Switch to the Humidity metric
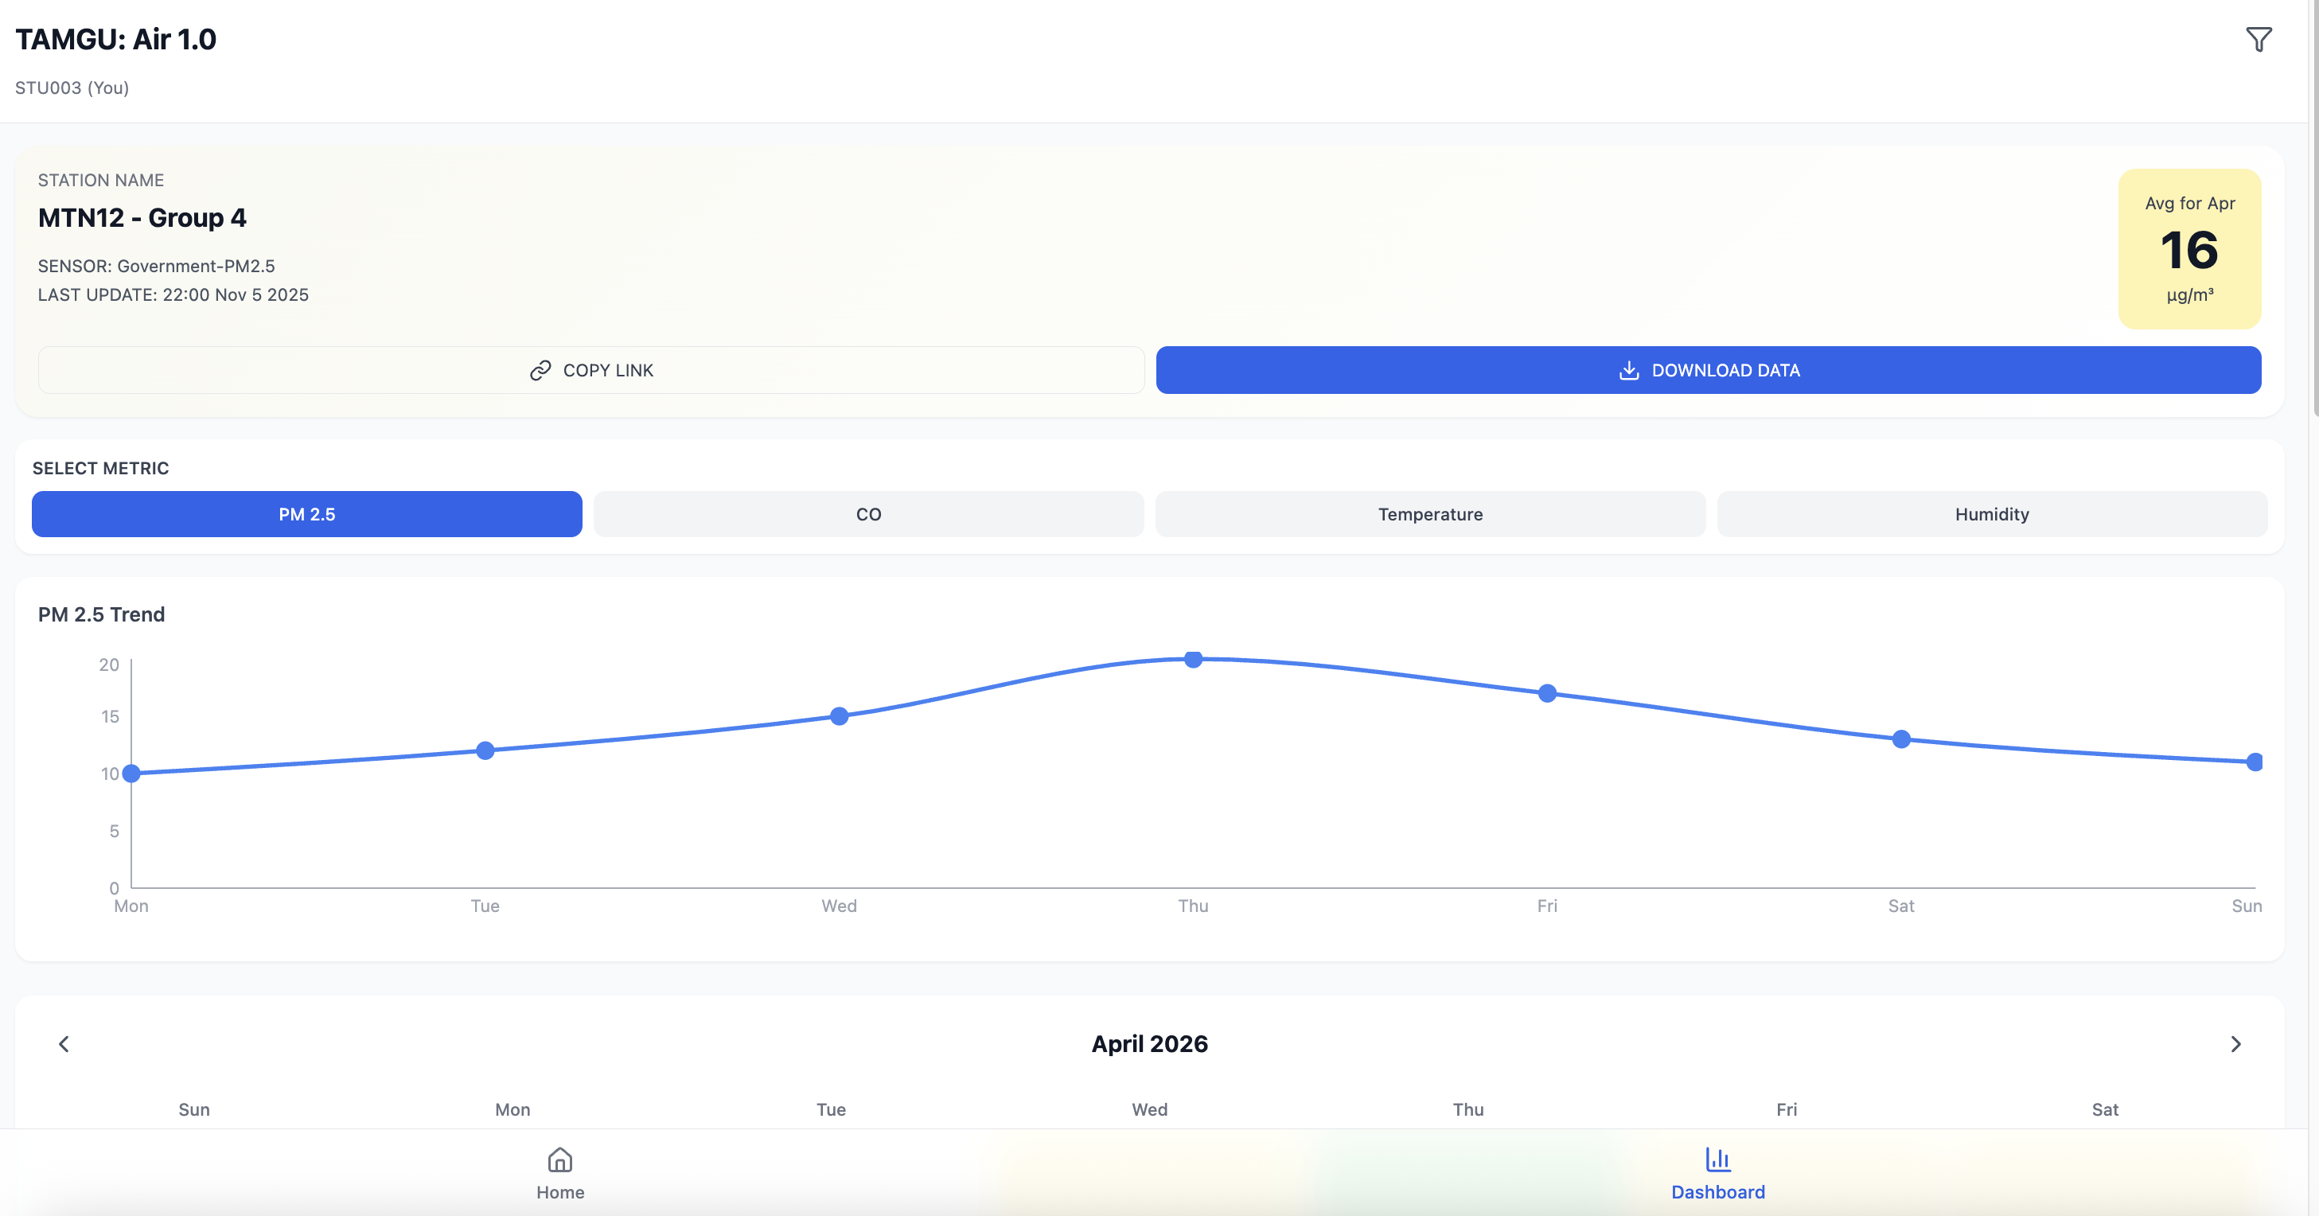 point(1991,514)
